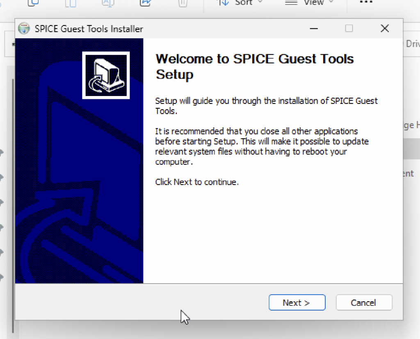
Task: Click the Share icon in Explorer toolbar
Action: click(145, 2)
